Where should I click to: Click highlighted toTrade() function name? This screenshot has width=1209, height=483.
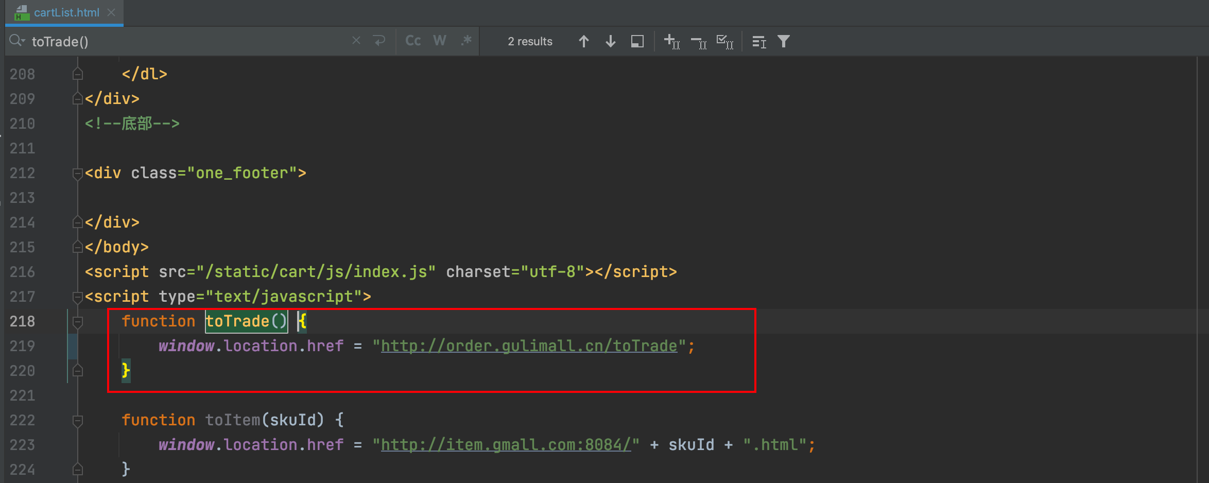[246, 321]
